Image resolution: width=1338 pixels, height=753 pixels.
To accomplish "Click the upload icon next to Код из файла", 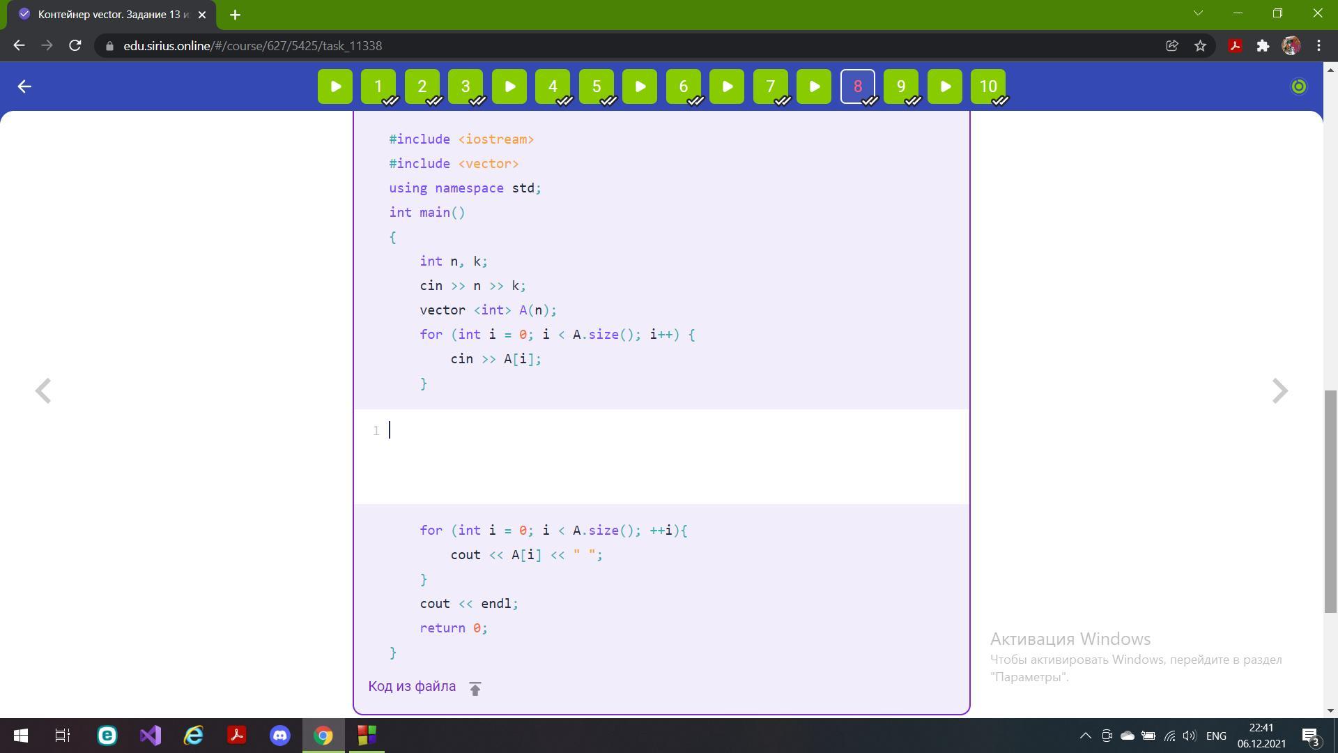I will click(475, 688).
